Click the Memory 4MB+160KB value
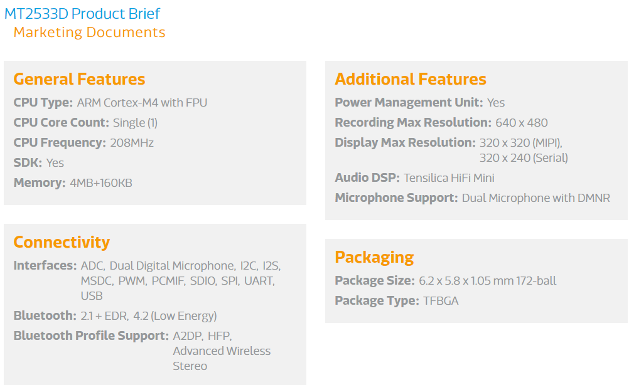The height and width of the screenshot is (385, 629). [101, 182]
